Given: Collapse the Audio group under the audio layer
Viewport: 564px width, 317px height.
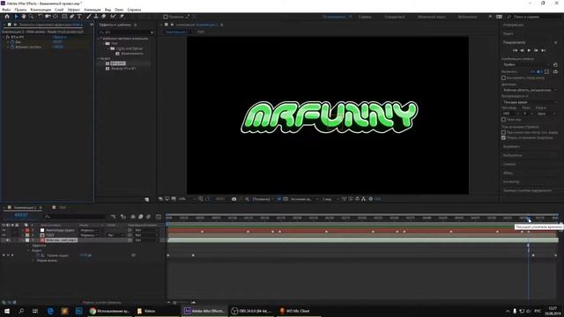Looking at the screenshot, I should 28,250.
